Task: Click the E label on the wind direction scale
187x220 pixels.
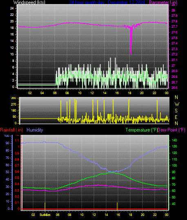Action: point(176,117)
